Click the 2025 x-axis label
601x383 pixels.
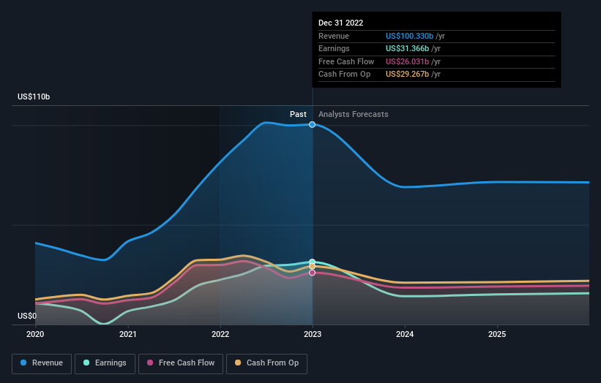(x=497, y=335)
